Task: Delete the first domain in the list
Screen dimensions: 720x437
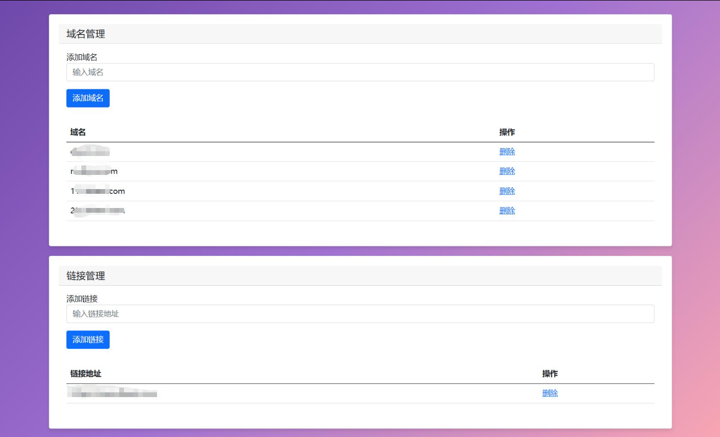Action: tap(507, 152)
